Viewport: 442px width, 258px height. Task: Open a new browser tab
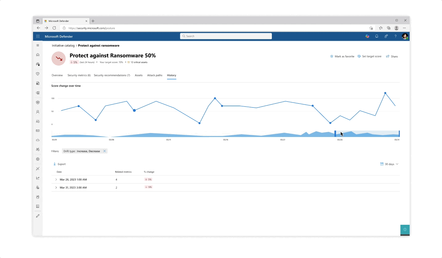coord(93,21)
